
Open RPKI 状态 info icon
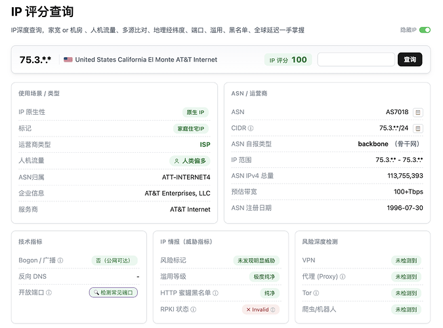pyautogui.click(x=193, y=310)
